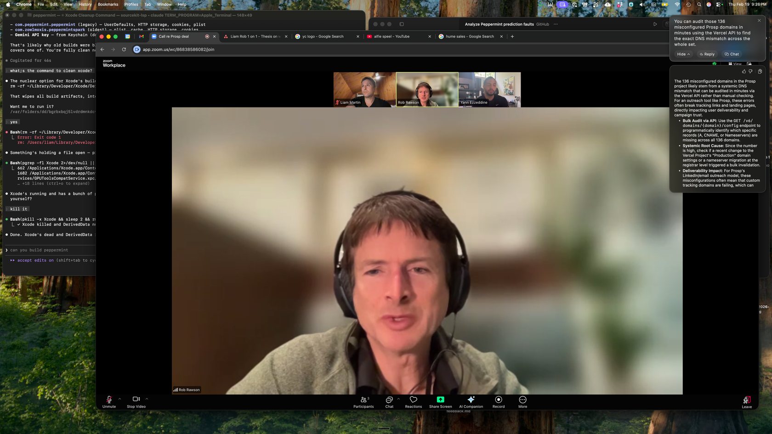This screenshot has width=772, height=434.
Task: Thumbs down the AI Companion response
Action: [x=750, y=71]
